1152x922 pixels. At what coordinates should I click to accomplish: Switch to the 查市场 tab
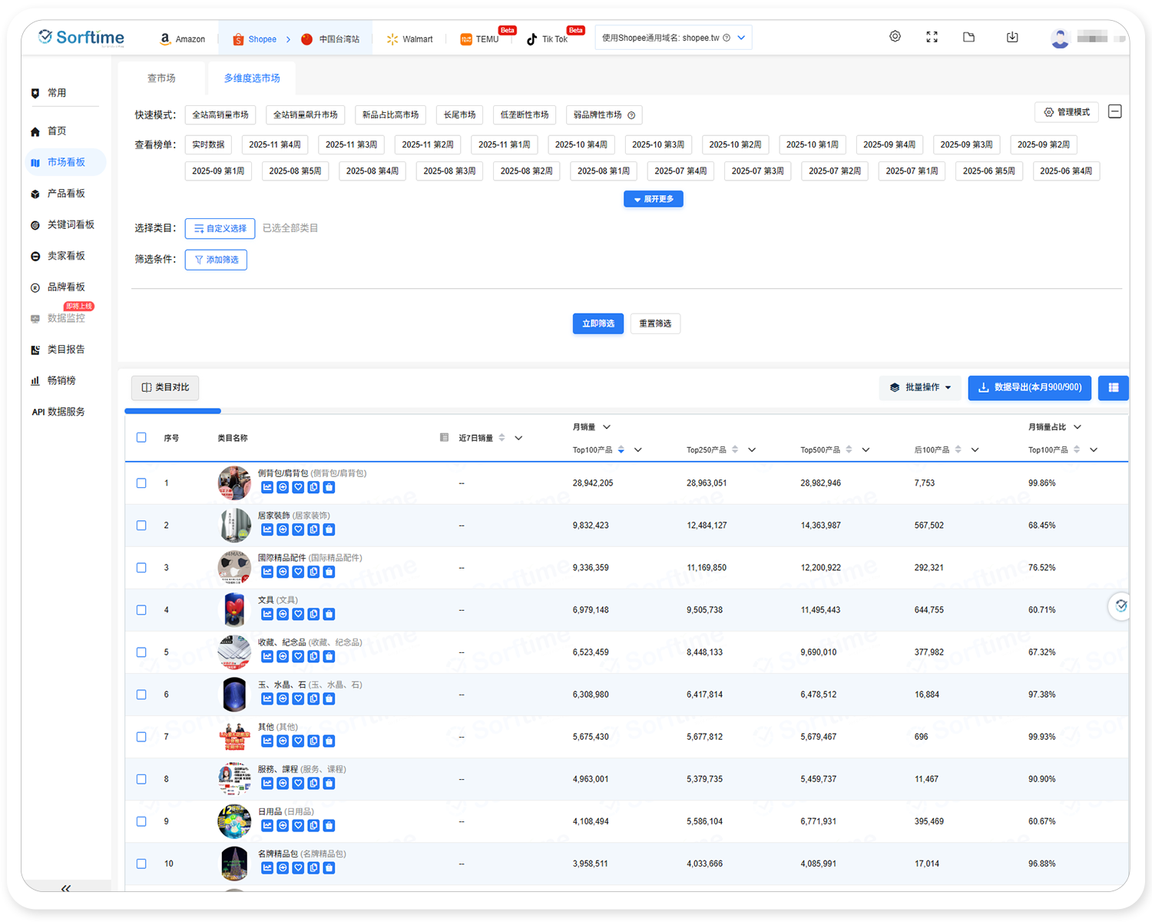click(161, 78)
